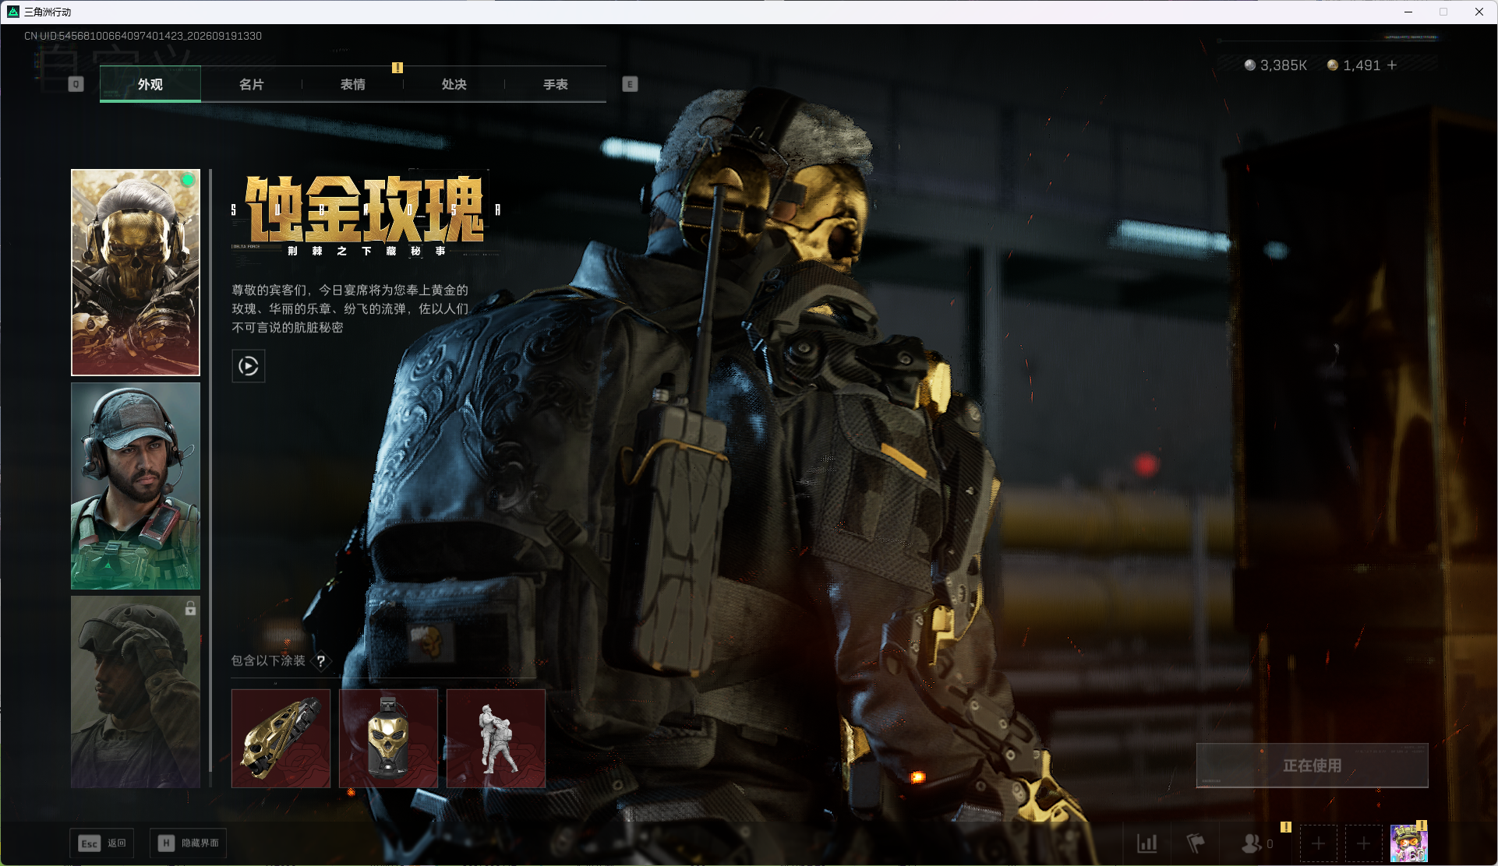
Task: Click the E next-tab key icon
Action: click(x=630, y=84)
